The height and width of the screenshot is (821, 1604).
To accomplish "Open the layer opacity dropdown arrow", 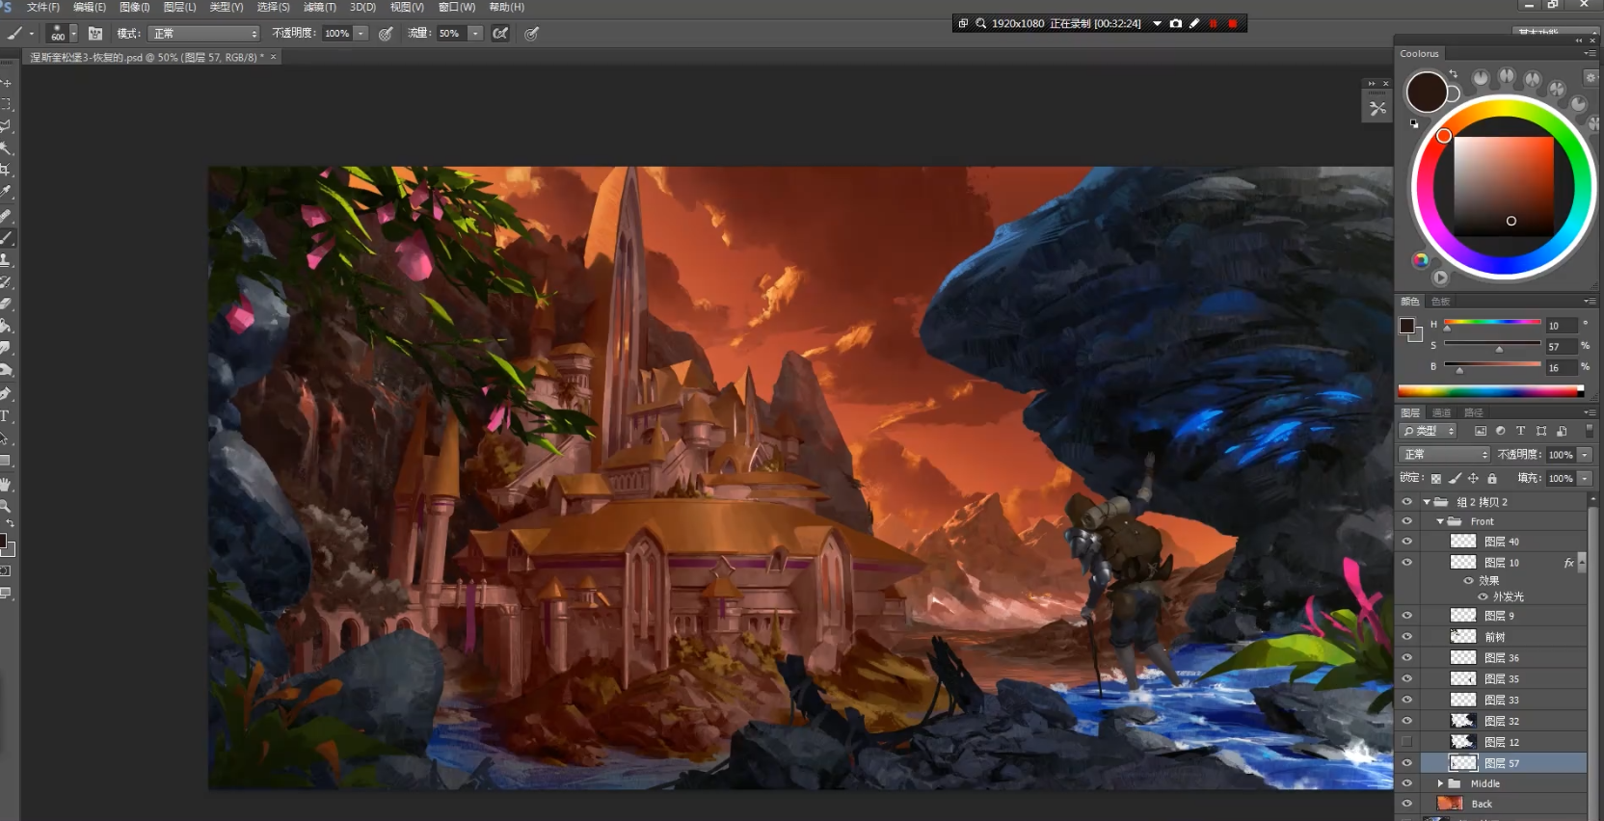I will 1585,454.
